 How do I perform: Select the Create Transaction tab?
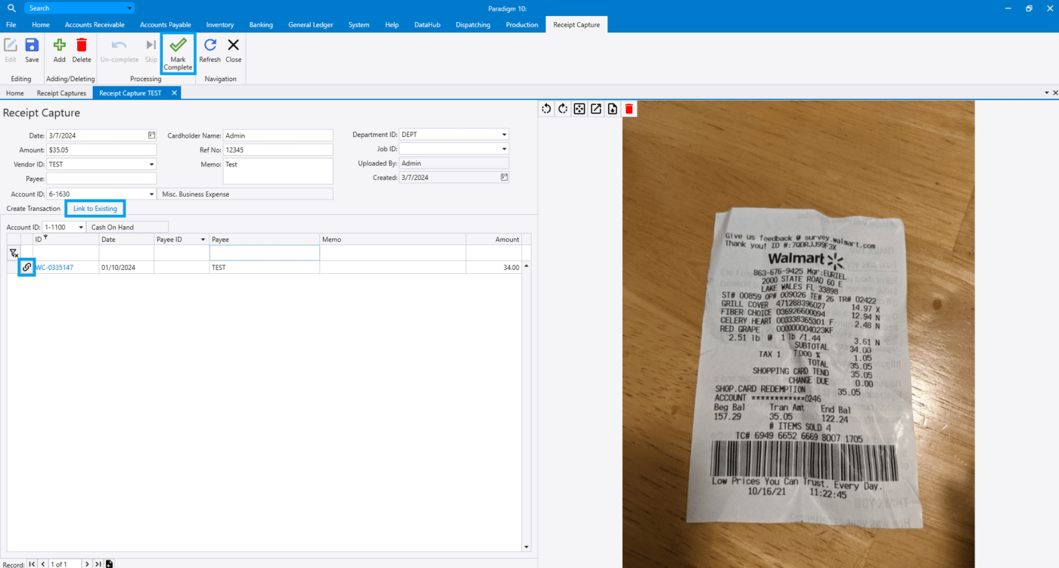pyautogui.click(x=33, y=209)
